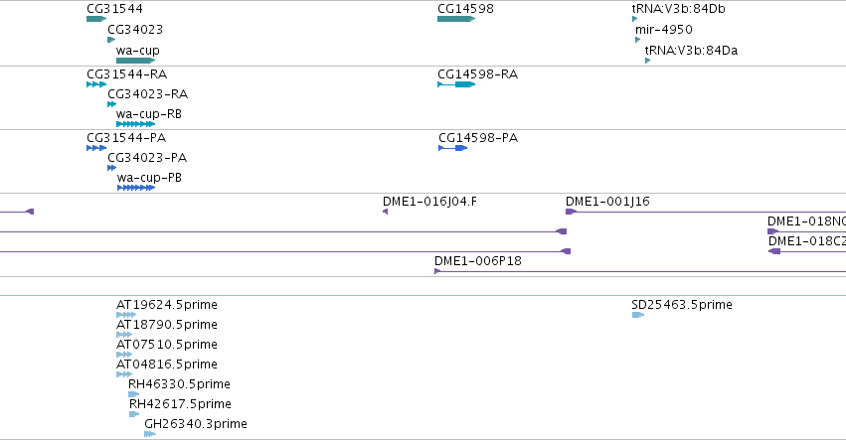Select the CG34023-PA protein label
The height and width of the screenshot is (440, 846).
147,158
